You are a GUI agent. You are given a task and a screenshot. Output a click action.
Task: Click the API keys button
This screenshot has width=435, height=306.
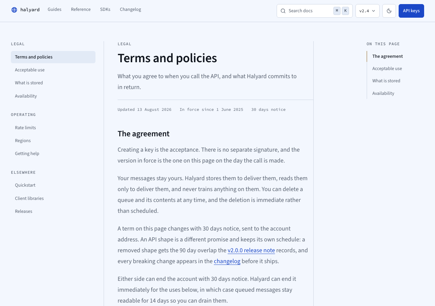pos(411,11)
